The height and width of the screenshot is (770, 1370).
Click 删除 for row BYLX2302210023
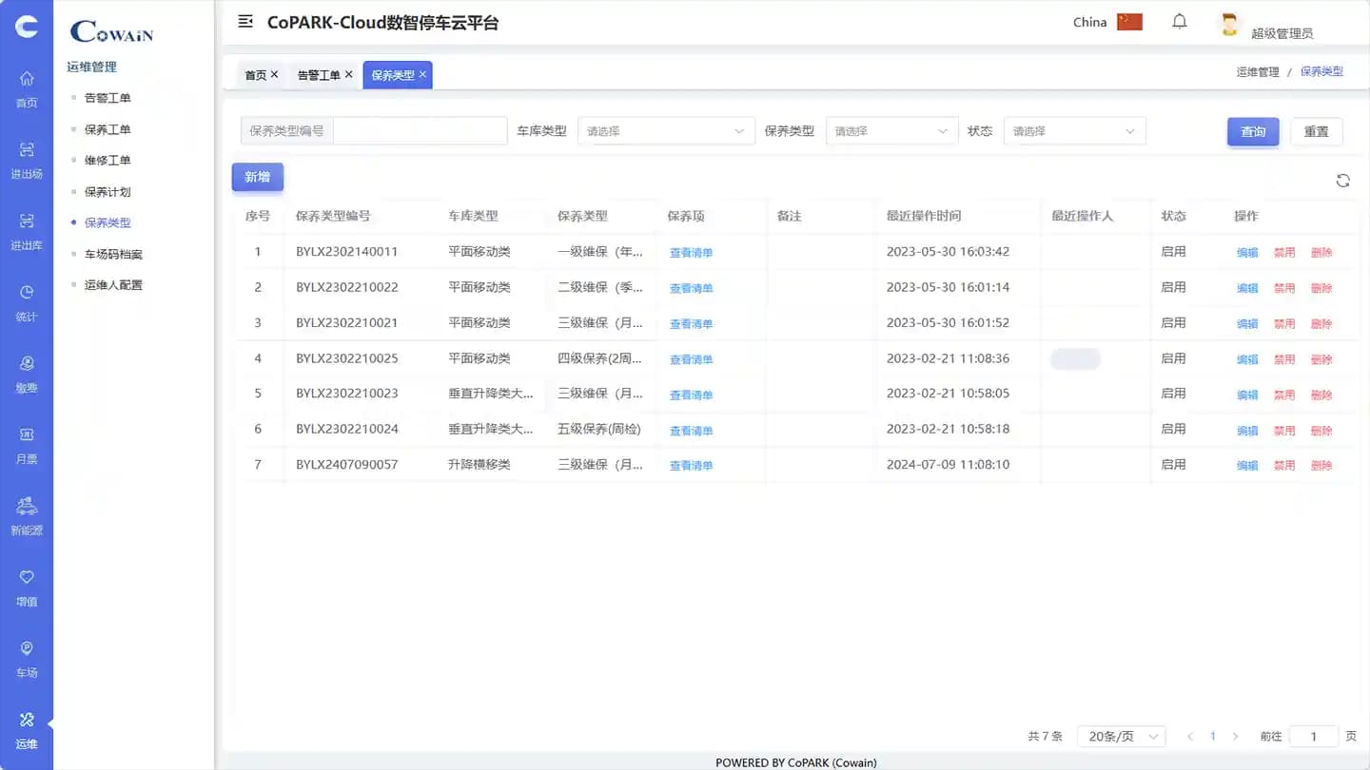pos(1321,395)
